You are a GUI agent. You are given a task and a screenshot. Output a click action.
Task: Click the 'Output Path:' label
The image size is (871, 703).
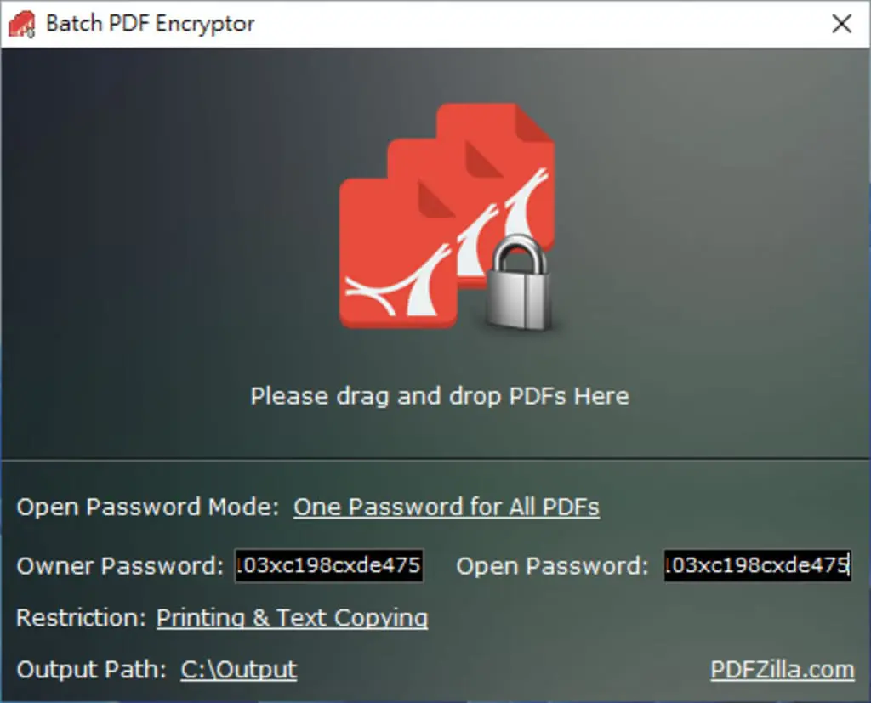point(92,670)
